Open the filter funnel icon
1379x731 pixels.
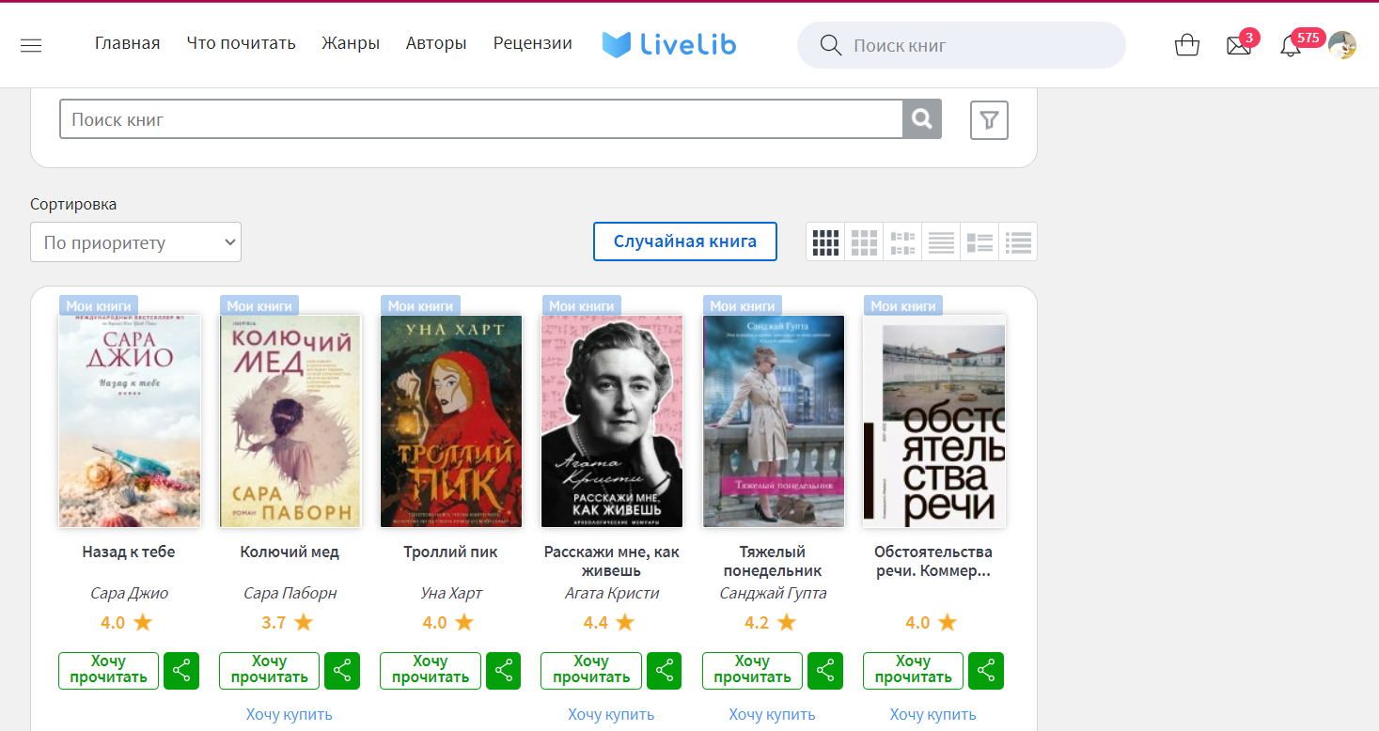(x=989, y=120)
